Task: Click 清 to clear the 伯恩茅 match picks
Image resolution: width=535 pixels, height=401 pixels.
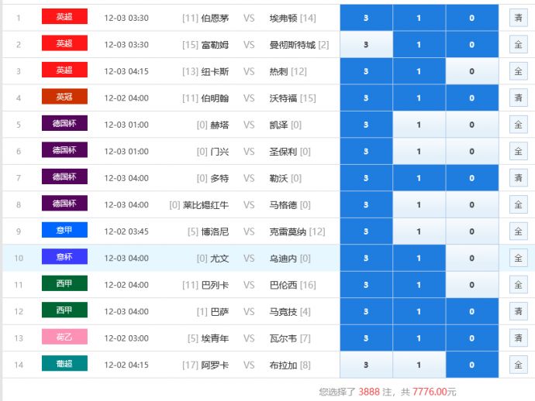Action: coord(519,18)
